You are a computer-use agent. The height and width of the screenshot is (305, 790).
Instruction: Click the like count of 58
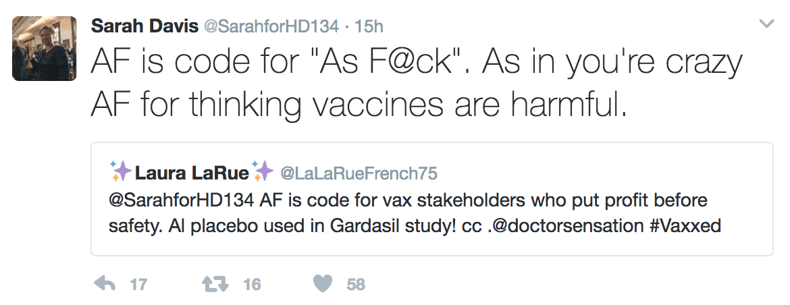(x=356, y=284)
